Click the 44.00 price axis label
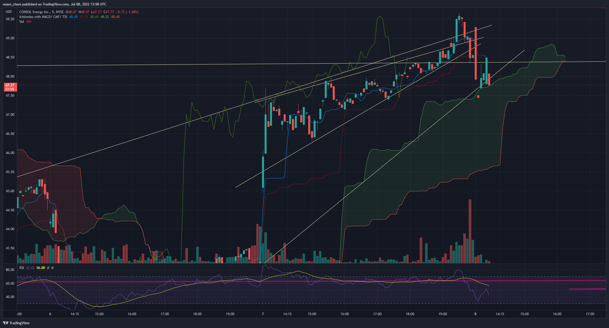The image size is (609, 328). 10,229
